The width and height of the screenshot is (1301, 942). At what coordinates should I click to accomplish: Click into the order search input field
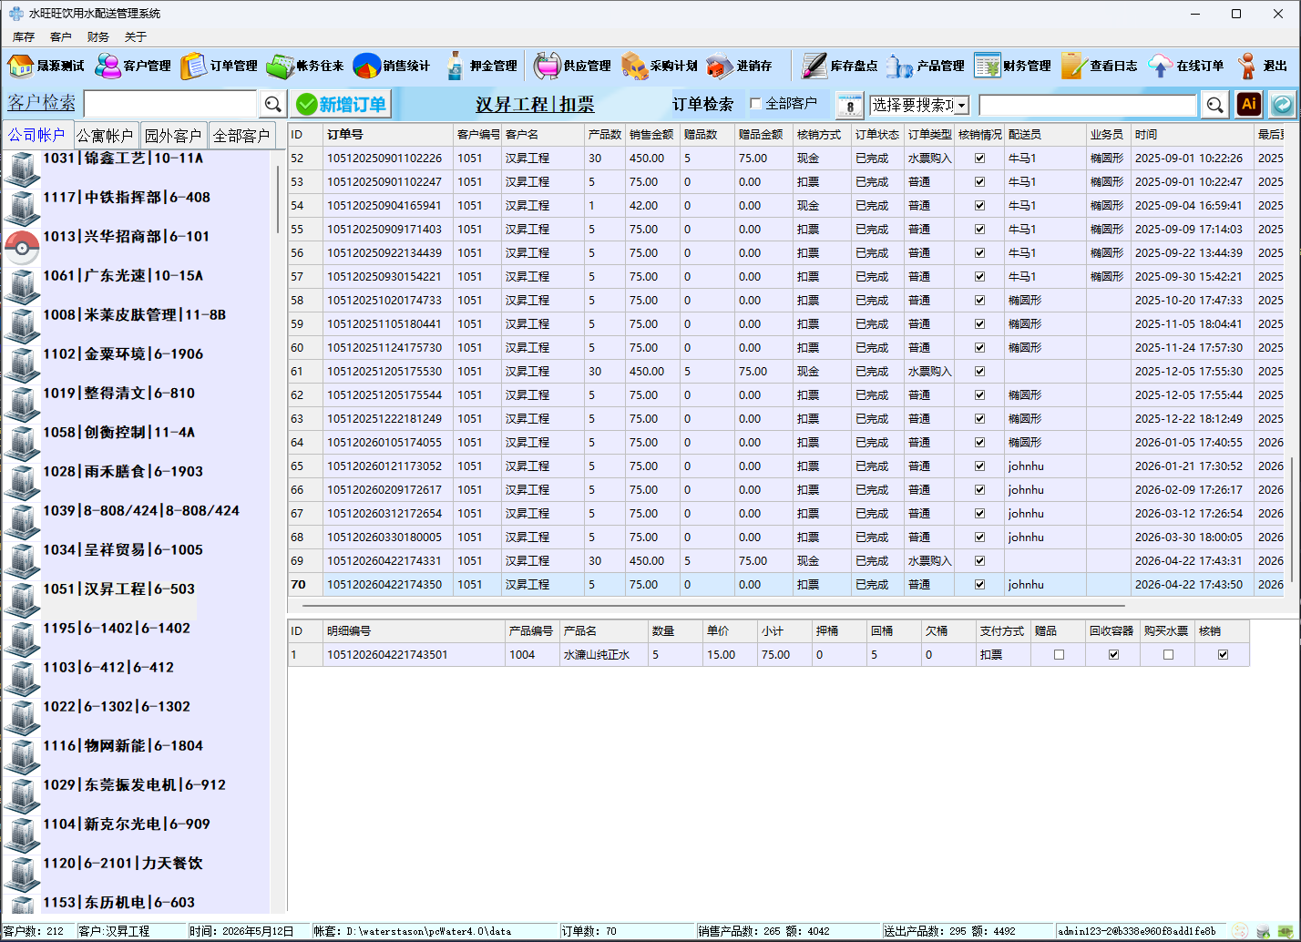(1088, 106)
